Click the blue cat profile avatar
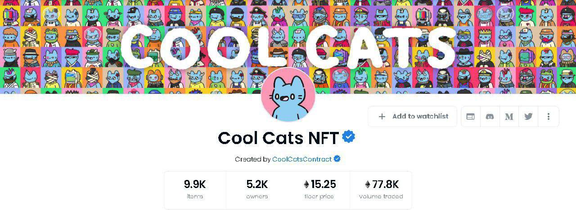 pos(288,95)
